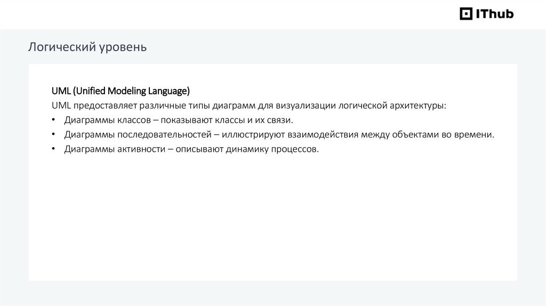Click the "Диаграммы последовательностей" bullet line
This screenshot has width=546, height=306.
click(x=279, y=134)
